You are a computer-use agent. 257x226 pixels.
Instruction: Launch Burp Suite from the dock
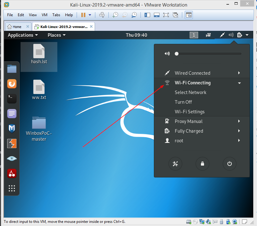click(x=12, y=144)
